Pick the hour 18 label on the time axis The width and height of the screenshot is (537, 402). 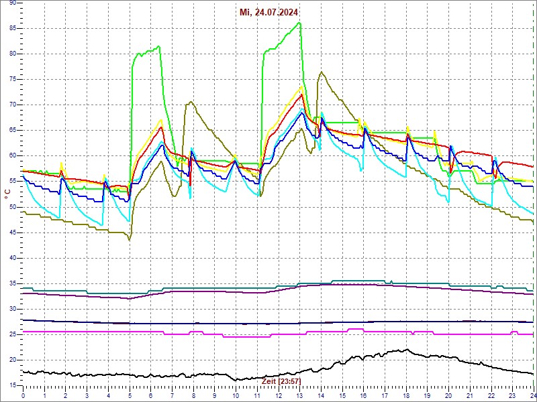[406, 395]
